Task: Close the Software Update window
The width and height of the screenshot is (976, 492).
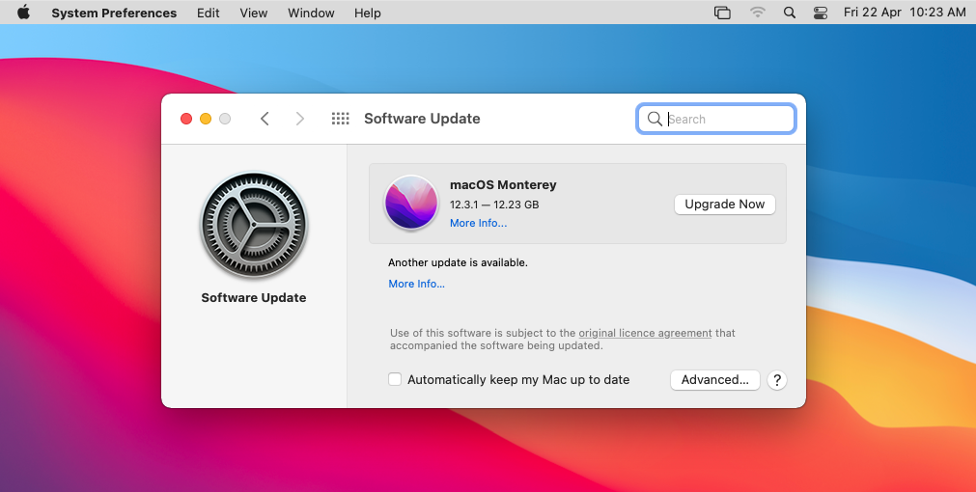Action: coord(186,119)
